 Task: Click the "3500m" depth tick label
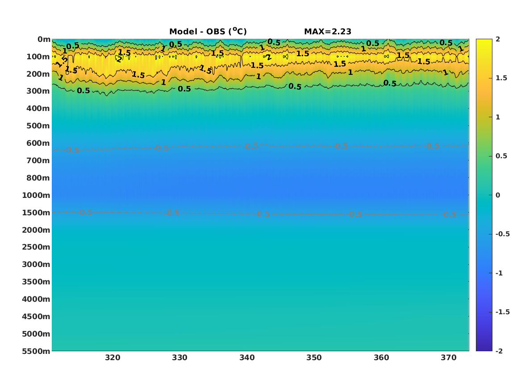click(x=36, y=282)
